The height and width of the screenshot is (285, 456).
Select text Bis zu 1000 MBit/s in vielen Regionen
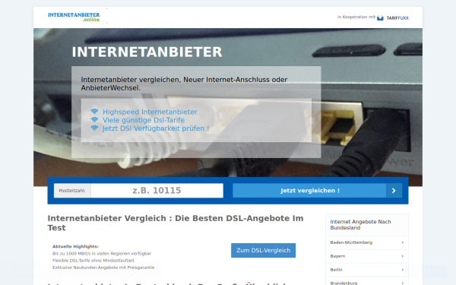click(x=102, y=254)
